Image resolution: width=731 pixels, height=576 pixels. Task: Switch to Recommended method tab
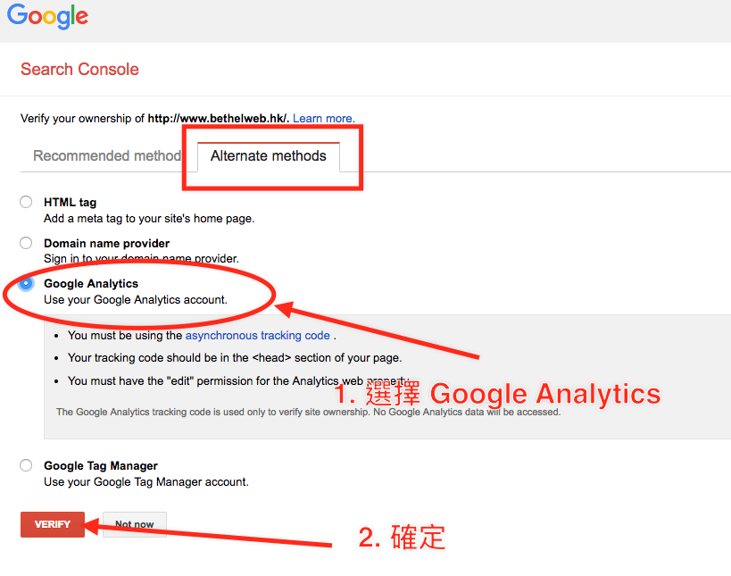tap(107, 155)
